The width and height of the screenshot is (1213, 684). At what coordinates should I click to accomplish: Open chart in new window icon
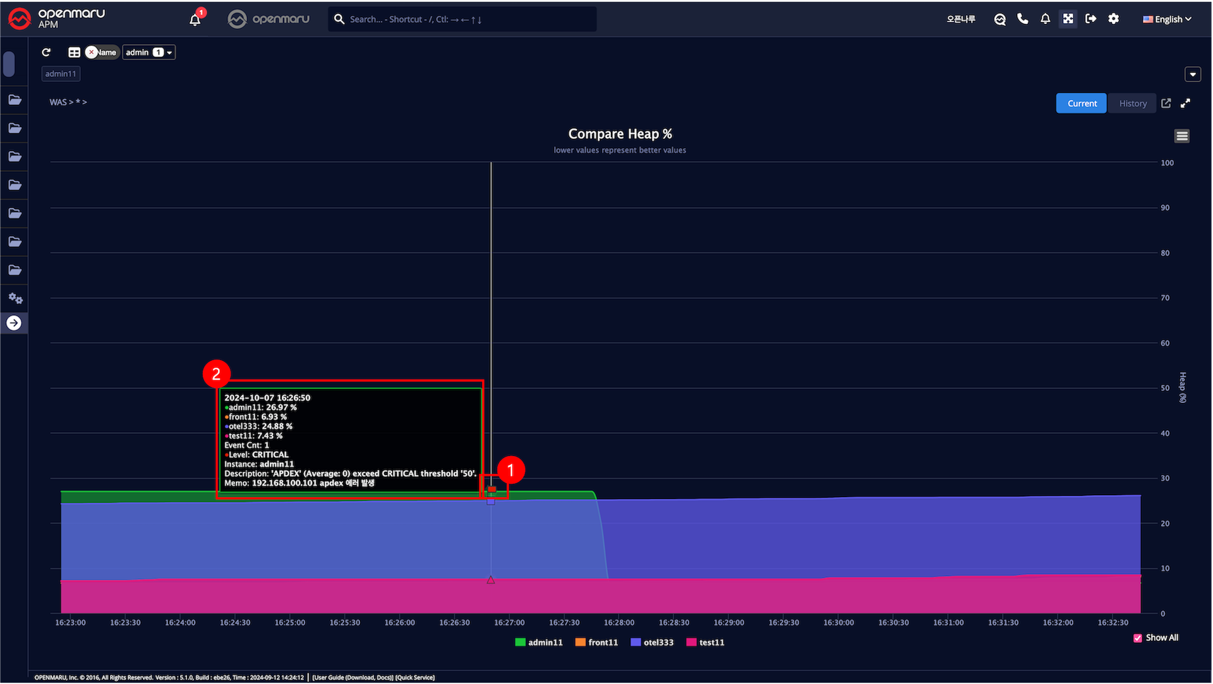(1166, 103)
